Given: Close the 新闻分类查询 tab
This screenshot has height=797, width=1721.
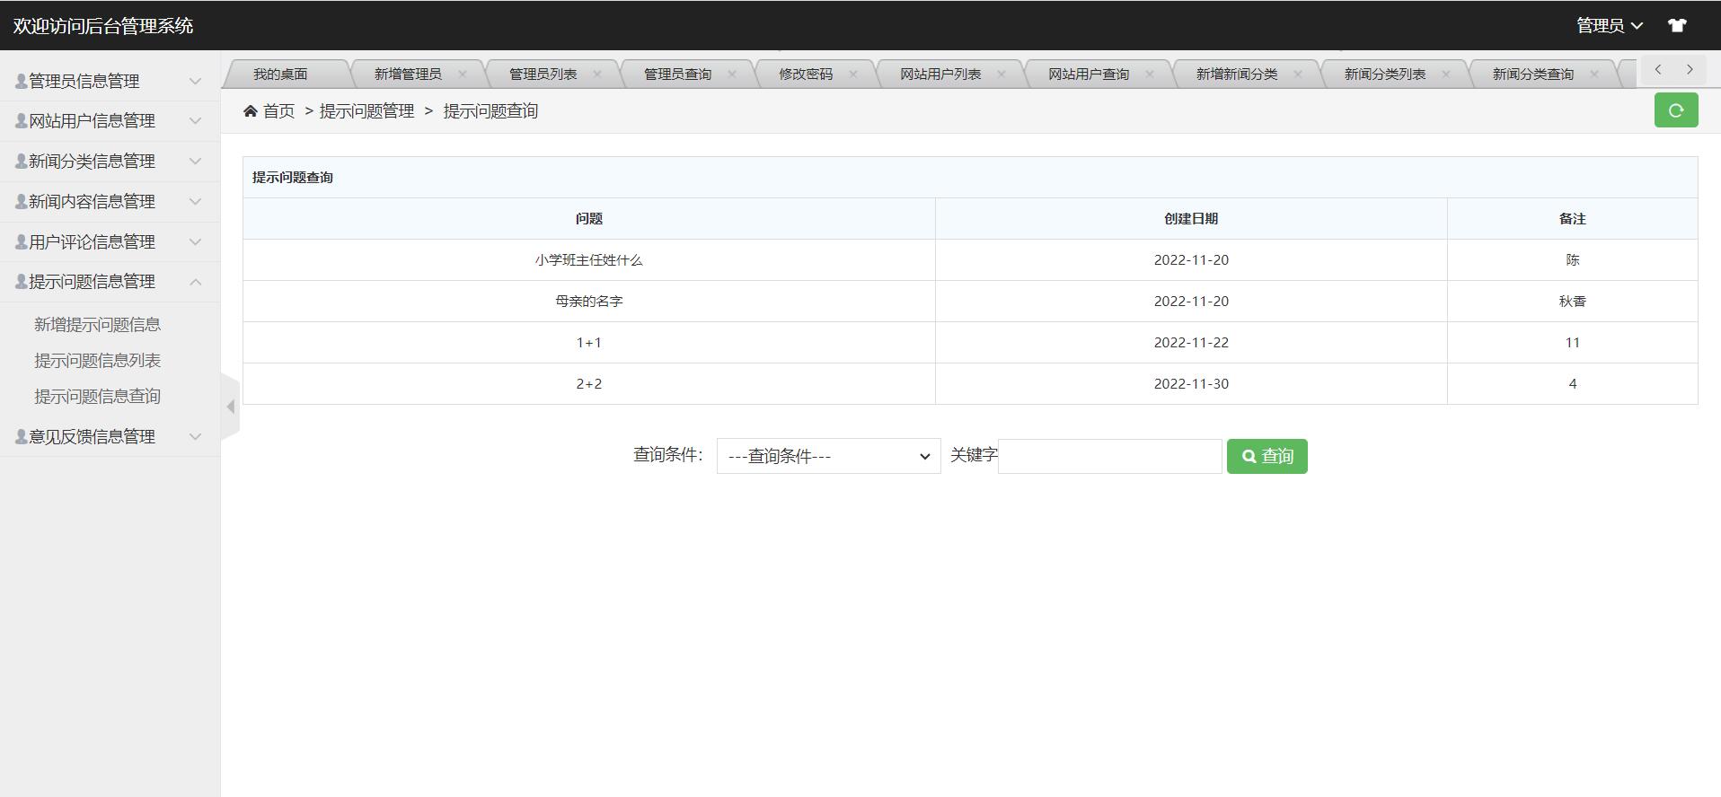Looking at the screenshot, I should pyautogui.click(x=1594, y=74).
